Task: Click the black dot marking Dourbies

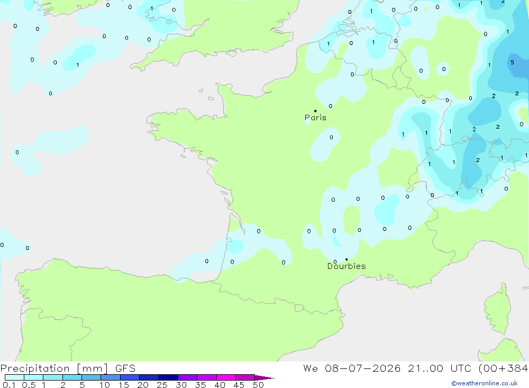Action: tap(346, 259)
